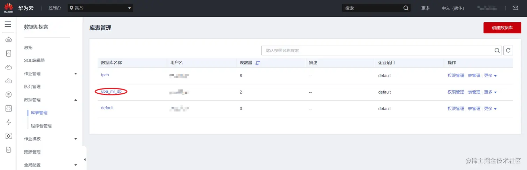This screenshot has width=527, height=170.
Task: Click the table search magnifier icon
Action: (x=497, y=51)
